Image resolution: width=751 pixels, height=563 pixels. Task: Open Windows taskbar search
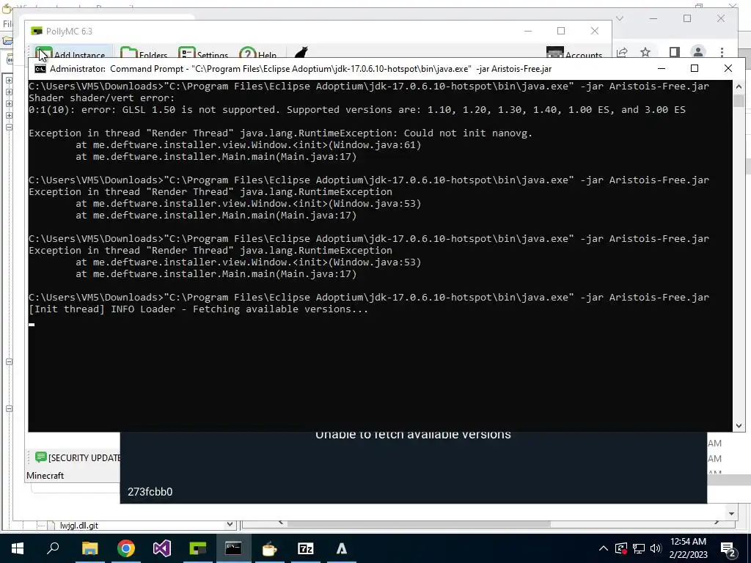click(x=53, y=548)
